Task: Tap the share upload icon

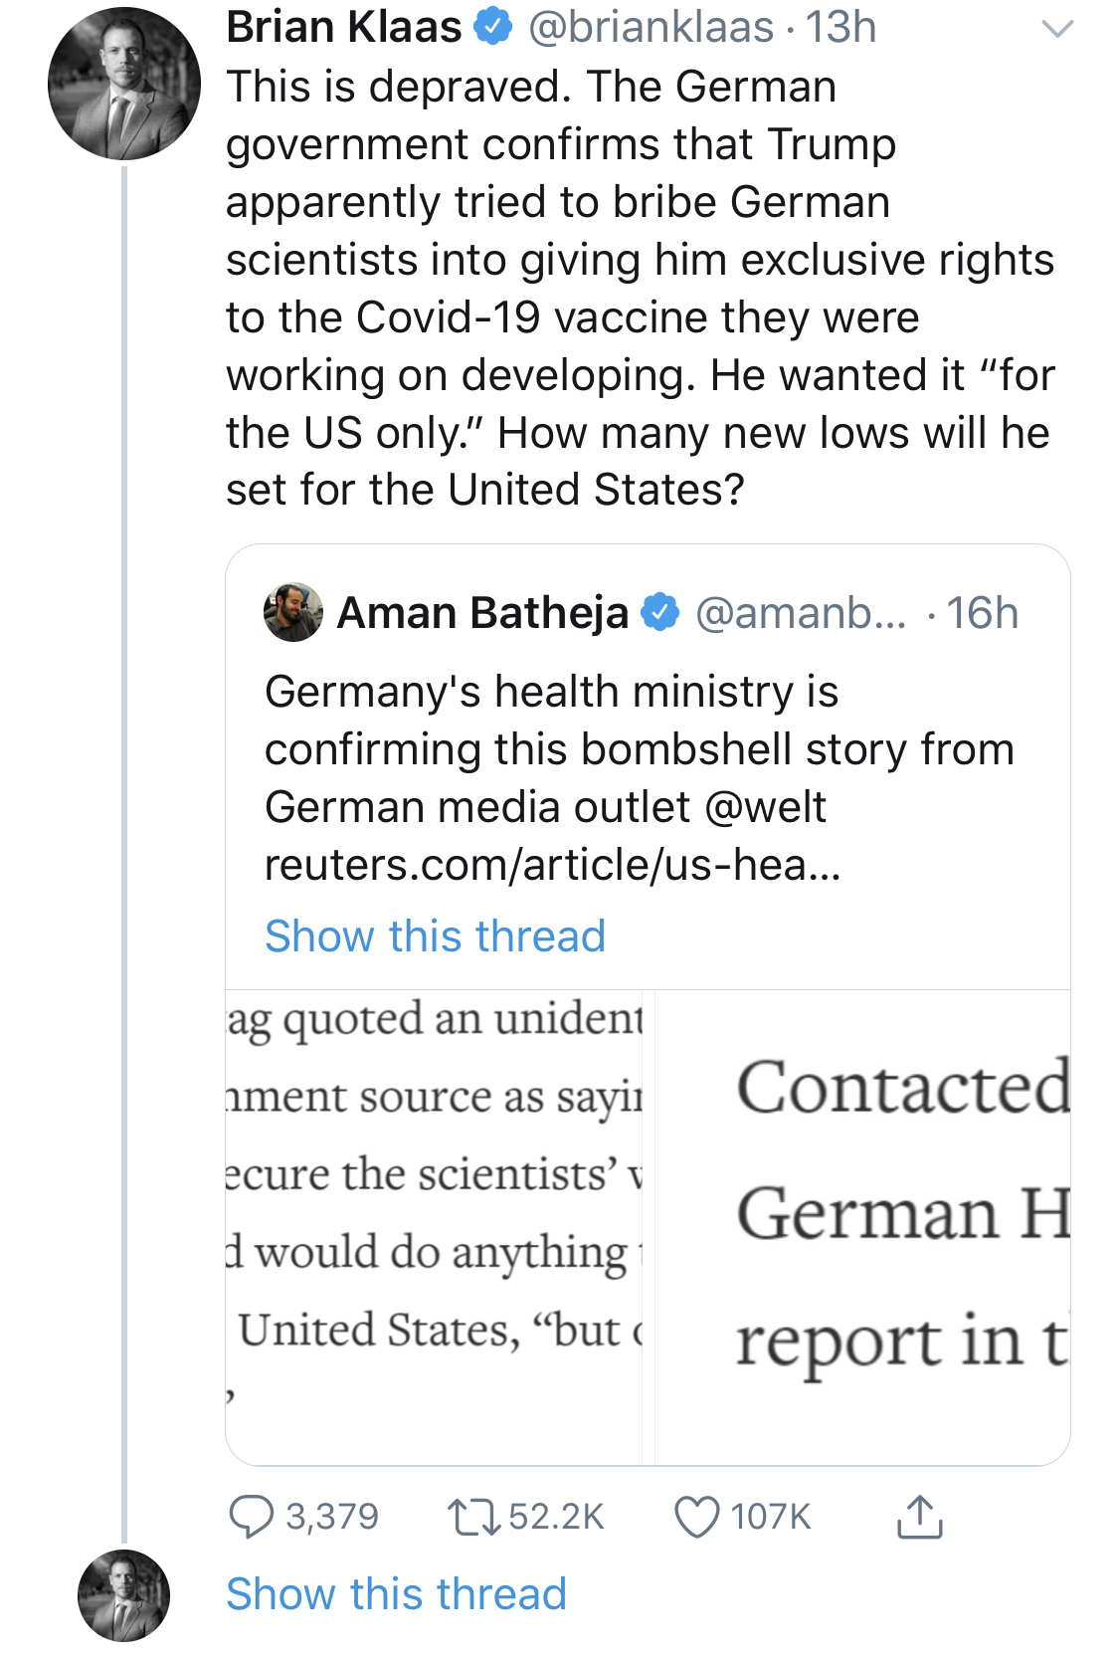Action: click(919, 1517)
